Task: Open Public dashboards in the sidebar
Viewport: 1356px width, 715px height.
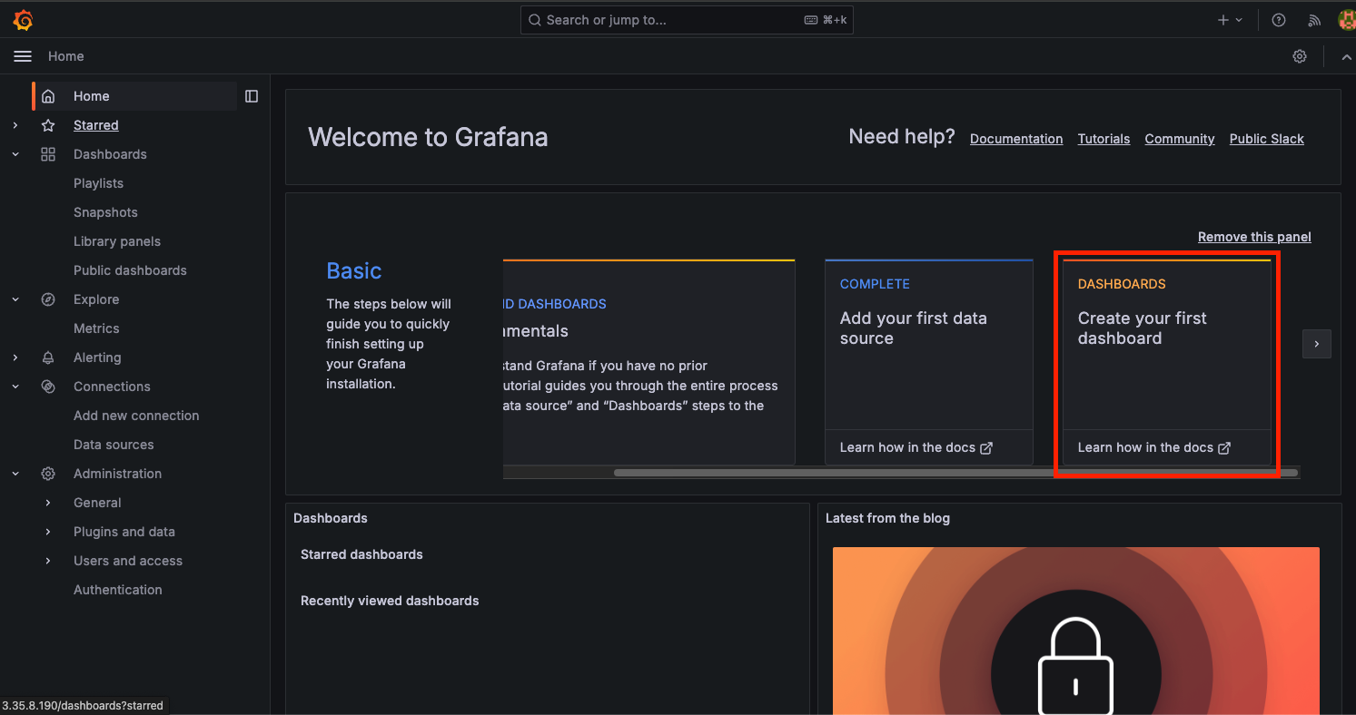Action: tap(130, 270)
